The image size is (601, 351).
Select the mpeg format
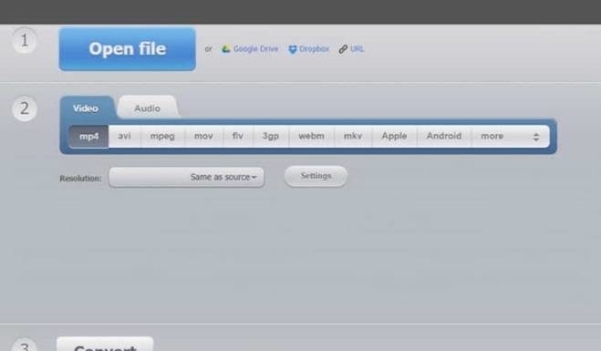click(x=162, y=136)
